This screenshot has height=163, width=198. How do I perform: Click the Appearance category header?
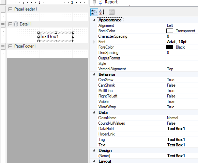[x=110, y=20]
